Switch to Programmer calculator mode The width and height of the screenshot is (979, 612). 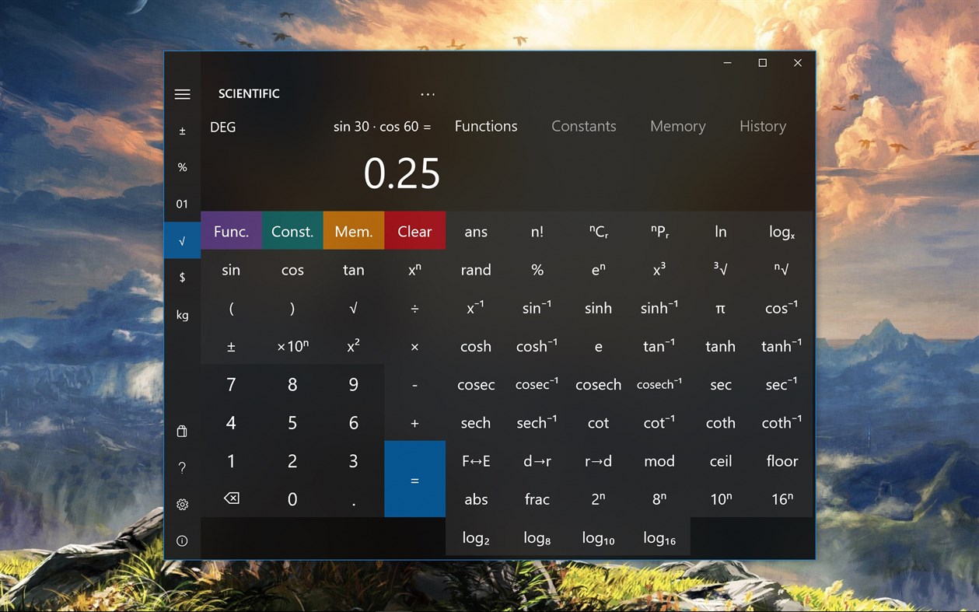(x=182, y=204)
